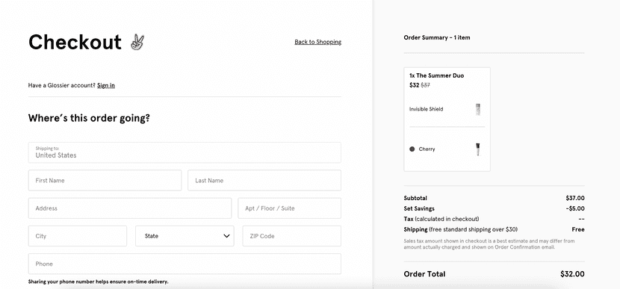Focus the First Name field
This screenshot has width=620, height=289.
(105, 180)
